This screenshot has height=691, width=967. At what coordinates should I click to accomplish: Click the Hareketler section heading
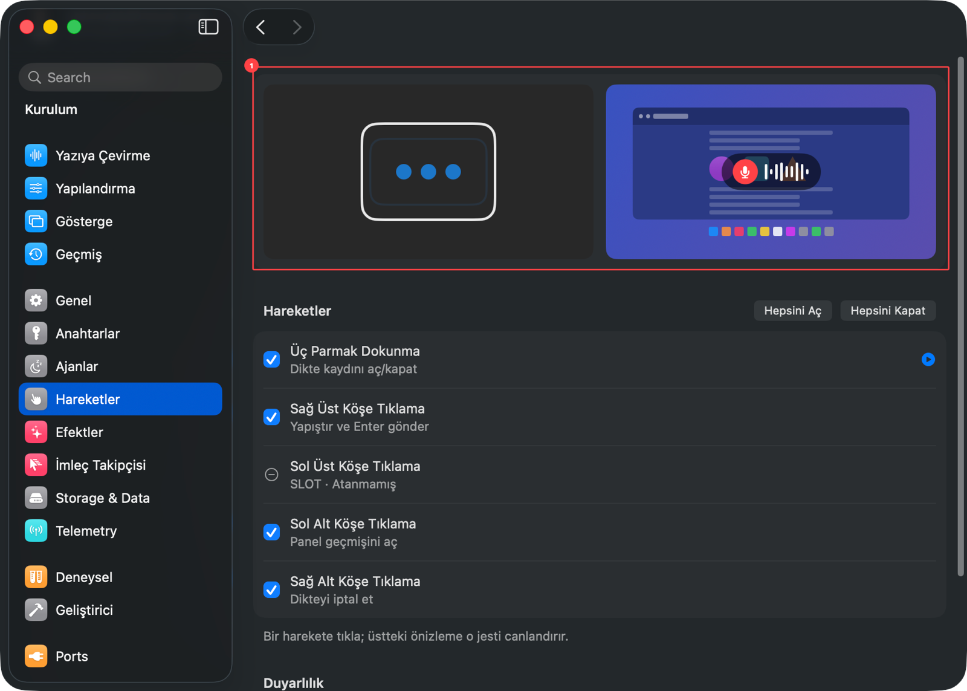(x=297, y=311)
